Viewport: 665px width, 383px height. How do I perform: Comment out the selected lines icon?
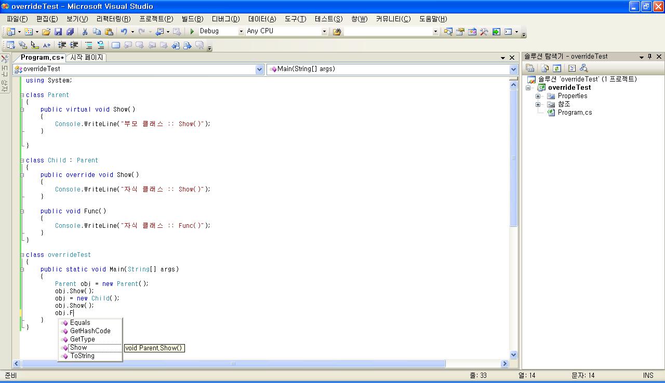89,45
